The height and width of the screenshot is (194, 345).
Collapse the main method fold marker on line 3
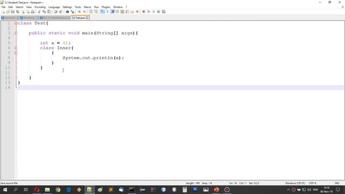[16, 33]
